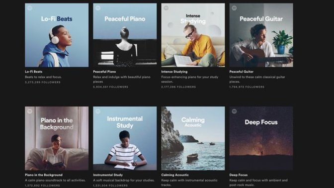Viewport: 334px width, 188px height.
Task: Click follower count under Peaceful Guitar
Action: tap(247, 87)
